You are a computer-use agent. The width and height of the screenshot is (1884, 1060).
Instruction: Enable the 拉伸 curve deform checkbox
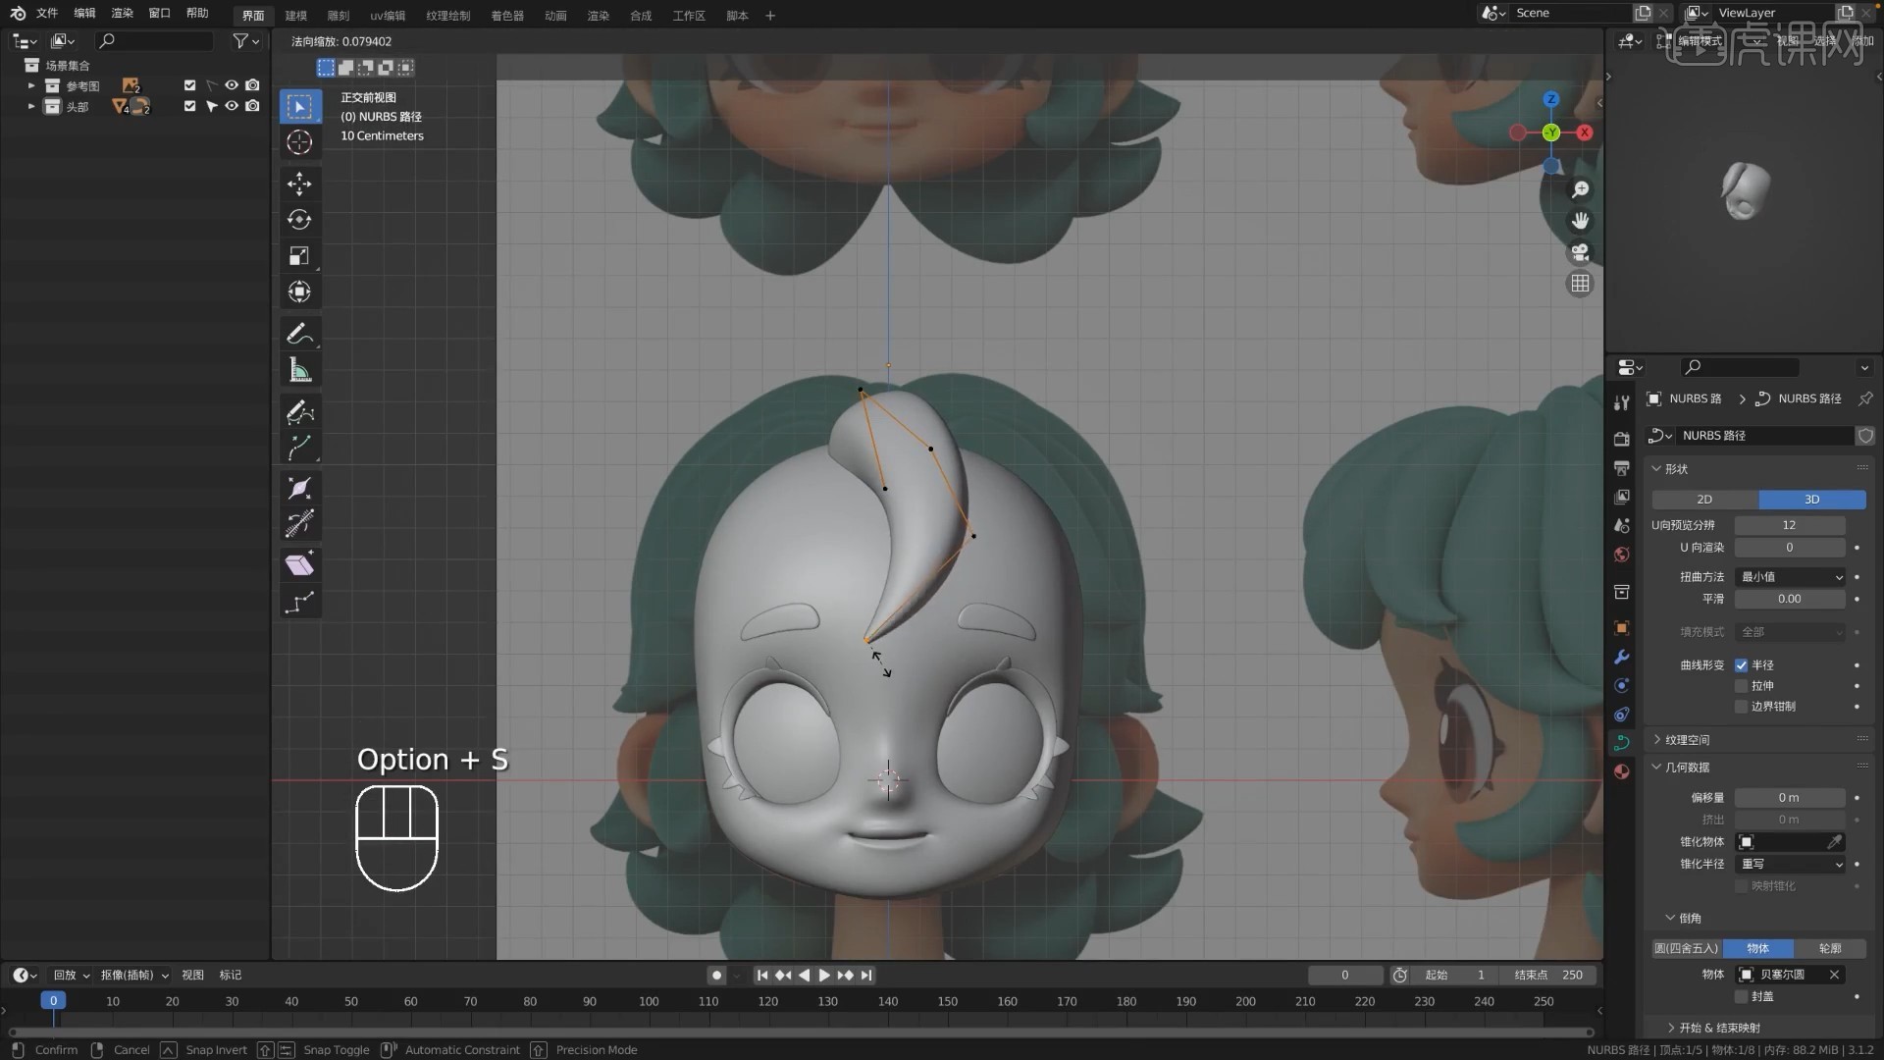point(1743,685)
